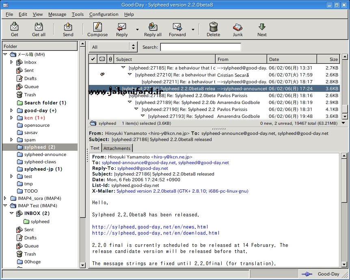Expand the Inbox folder tree

click(12, 62)
